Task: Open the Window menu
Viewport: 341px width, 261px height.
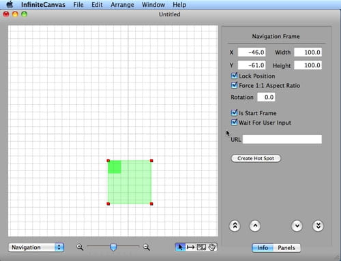Action: coord(153,5)
